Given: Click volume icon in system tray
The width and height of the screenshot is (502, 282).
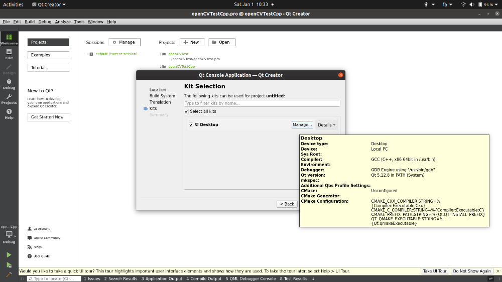Looking at the screenshot, I should [471, 5].
